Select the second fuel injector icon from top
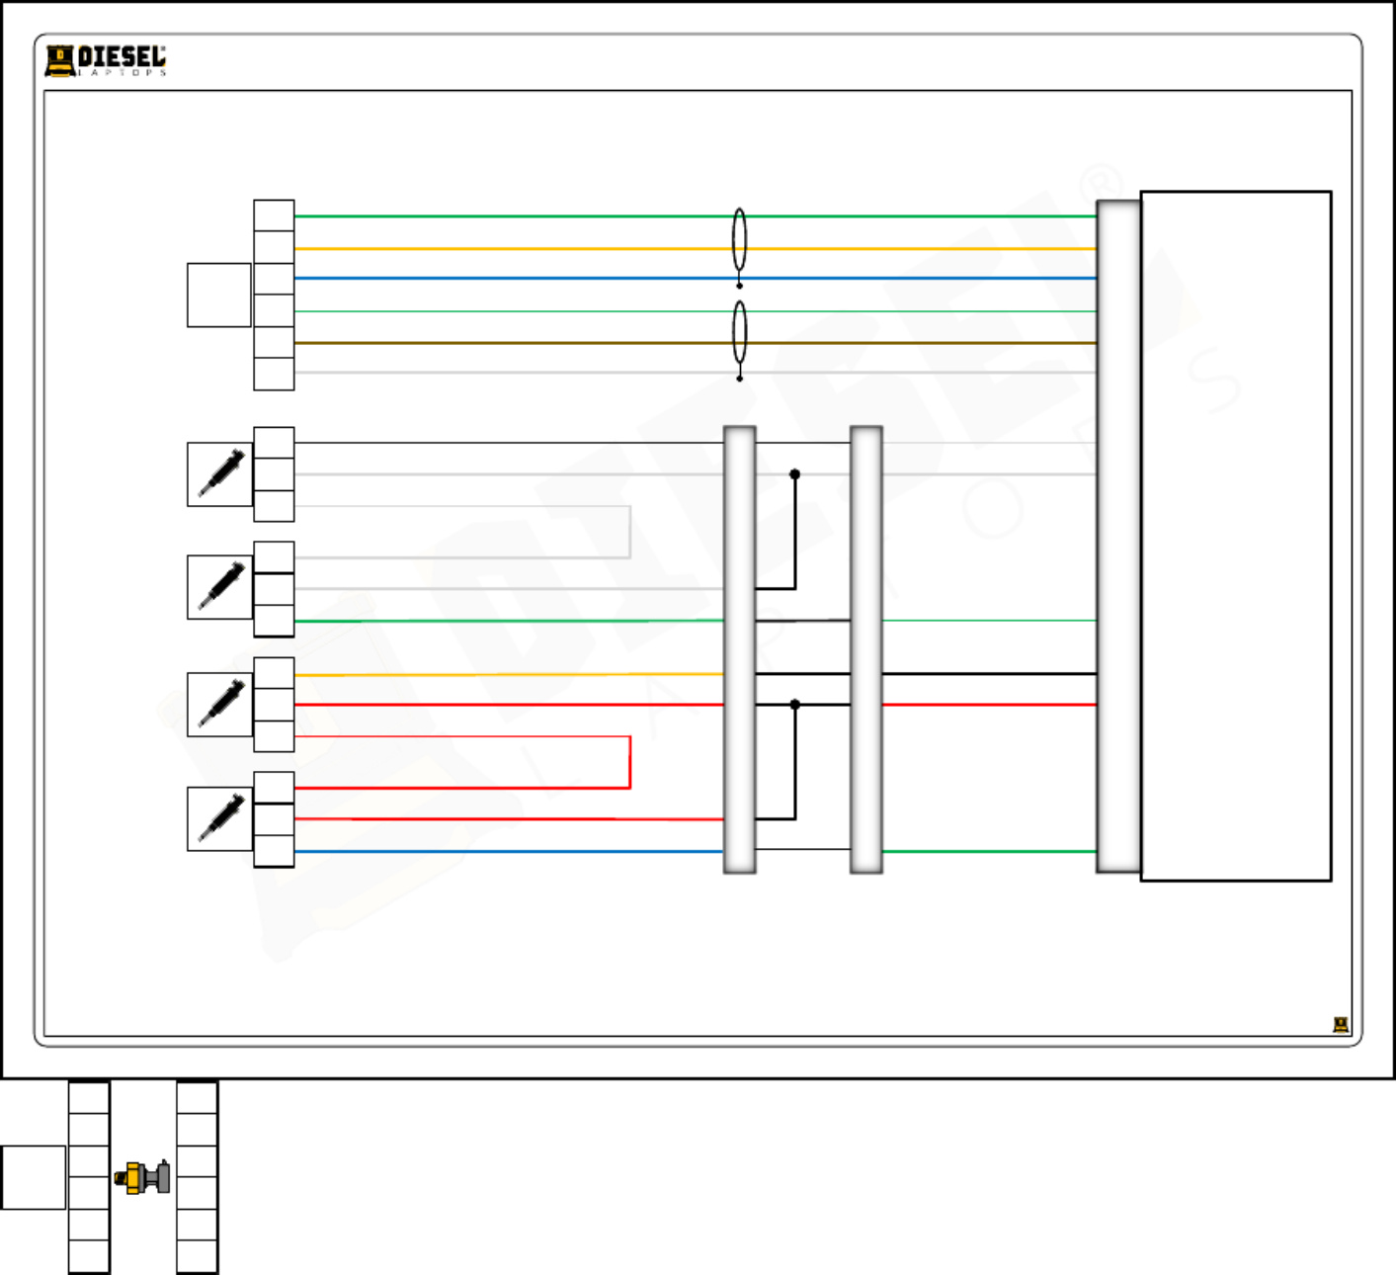Screen dimensions: 1396x1275 point(220,587)
